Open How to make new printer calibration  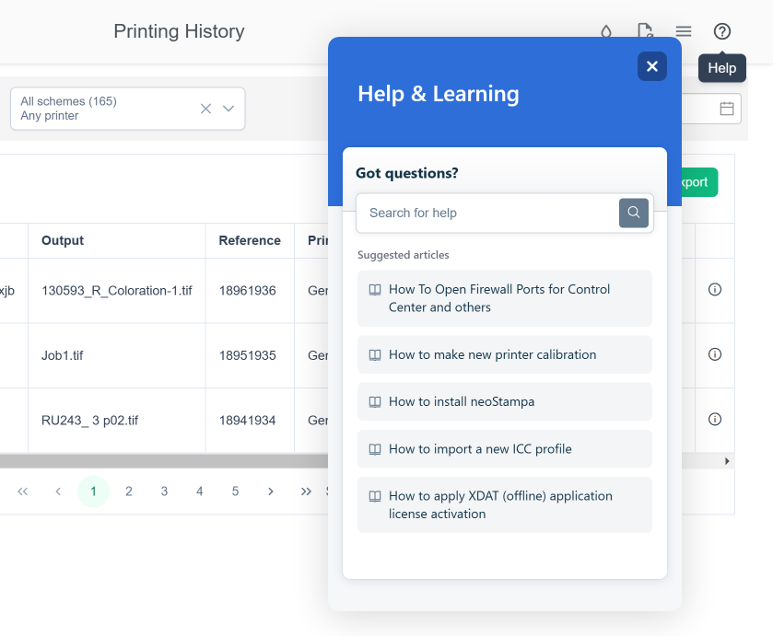(x=504, y=354)
